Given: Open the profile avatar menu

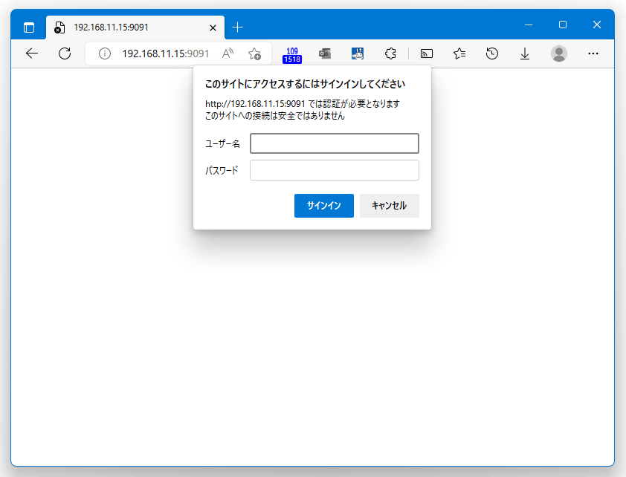Looking at the screenshot, I should (x=559, y=53).
